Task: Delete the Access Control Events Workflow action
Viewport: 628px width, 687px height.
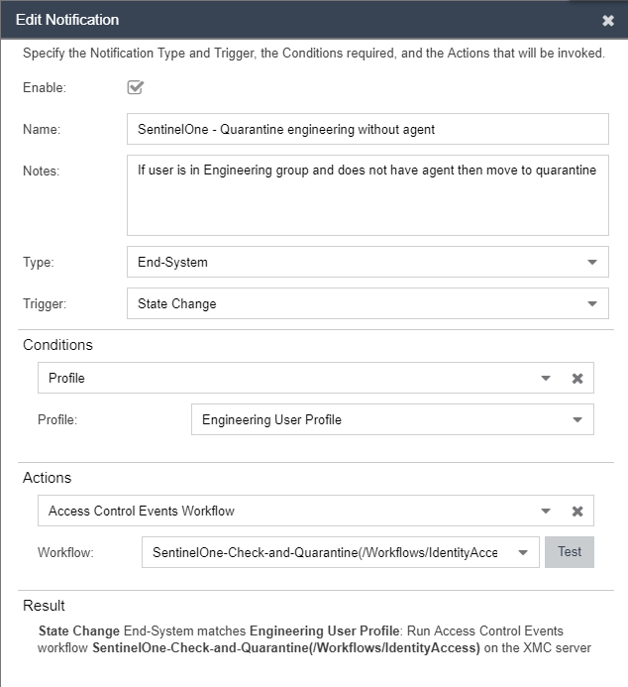Action: click(577, 511)
